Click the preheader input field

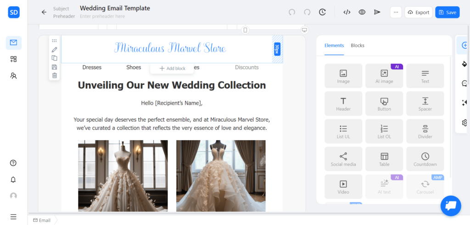[102, 16]
